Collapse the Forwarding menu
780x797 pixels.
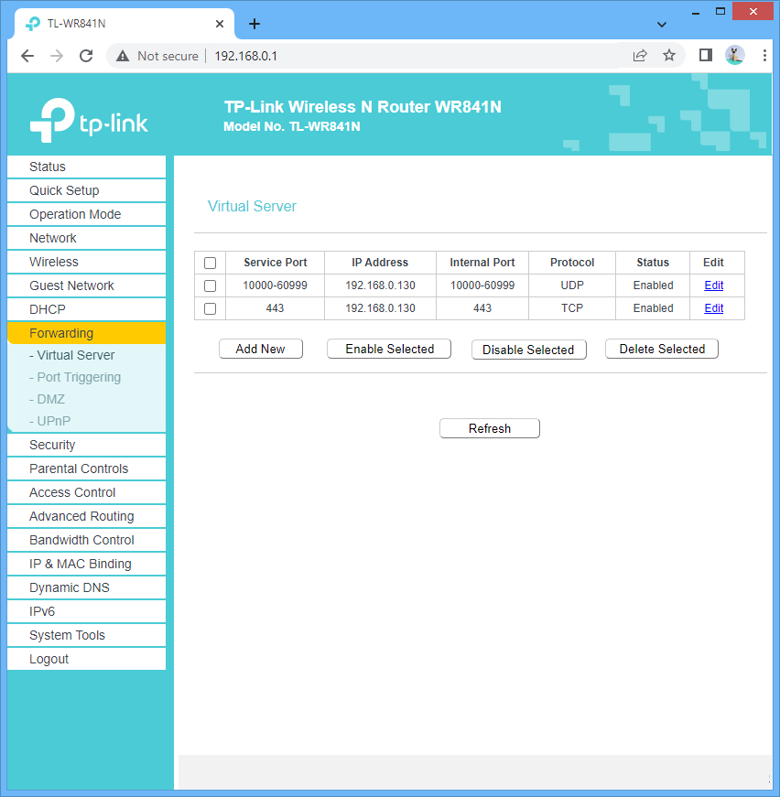pyautogui.click(x=86, y=333)
